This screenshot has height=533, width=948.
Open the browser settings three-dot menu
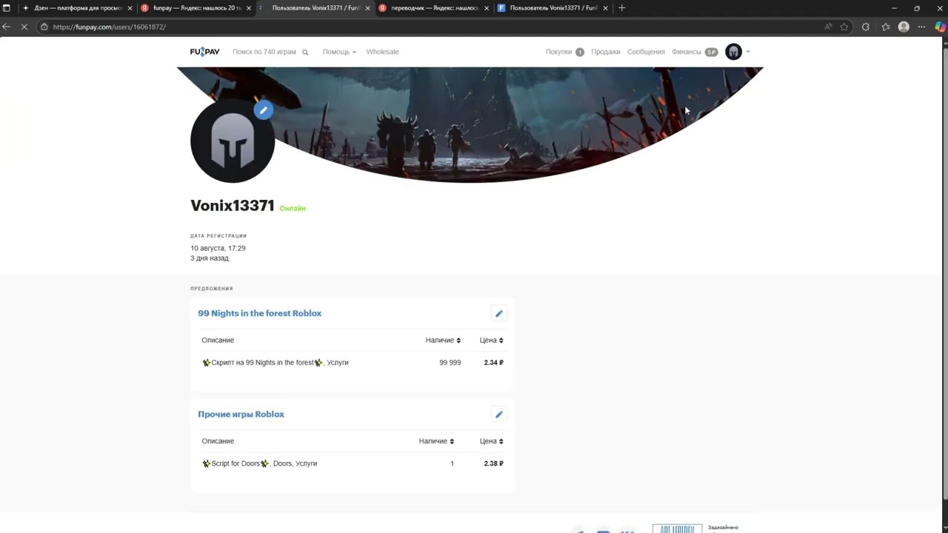point(921,27)
